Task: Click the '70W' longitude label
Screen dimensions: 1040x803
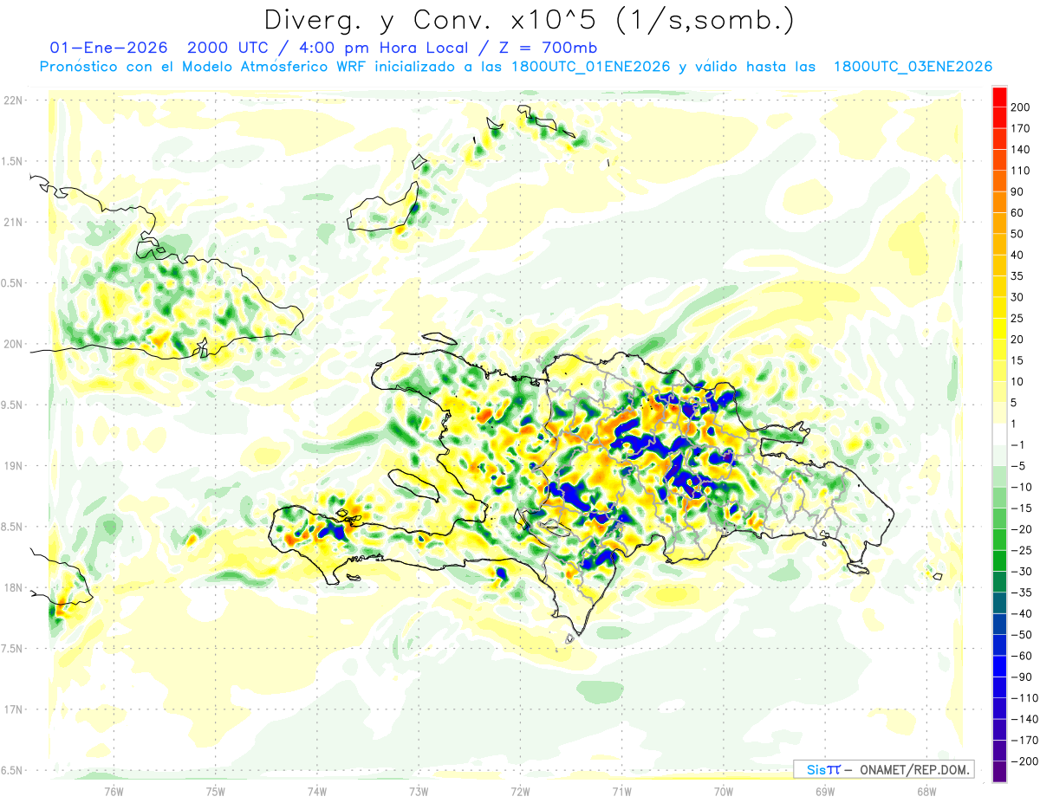Action: coord(724,792)
